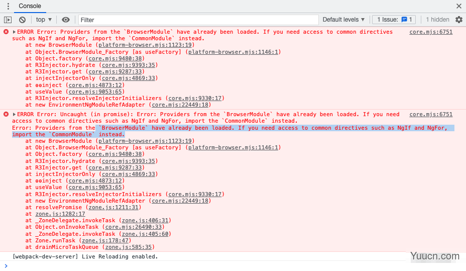This screenshot has width=466, height=271.
Task: Click the highlighted BrowserModule error text
Action: click(x=233, y=131)
